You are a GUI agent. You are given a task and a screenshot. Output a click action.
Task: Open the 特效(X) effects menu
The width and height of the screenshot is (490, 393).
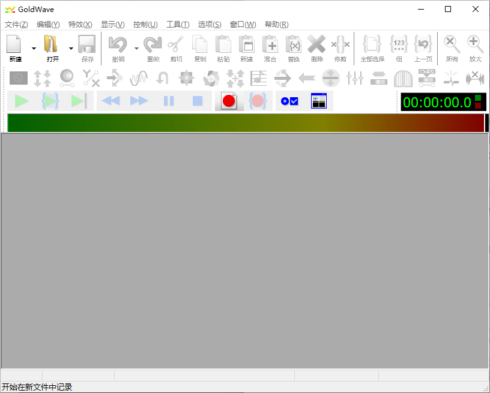[80, 25]
